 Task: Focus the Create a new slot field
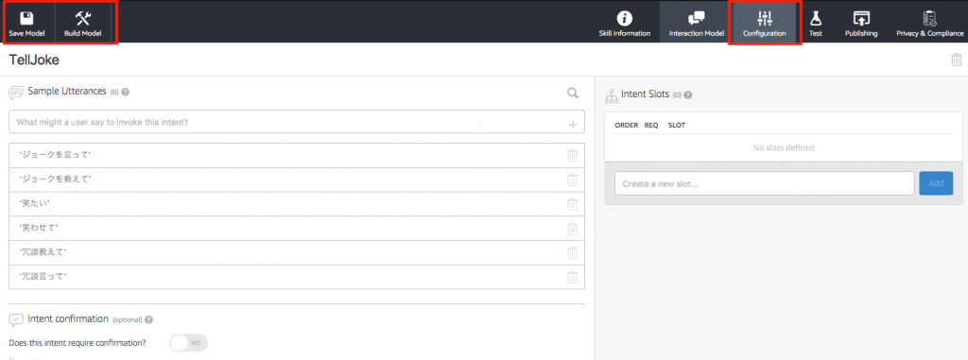click(x=764, y=183)
